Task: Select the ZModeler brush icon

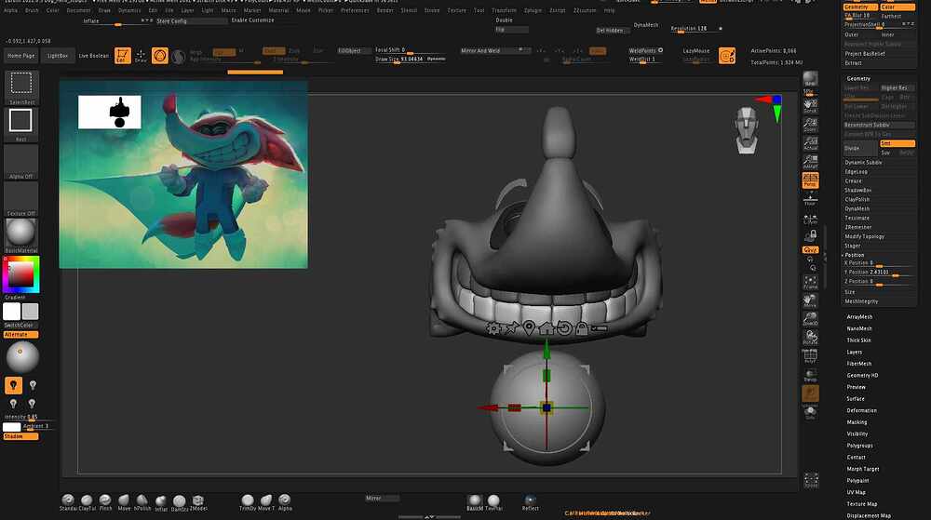Action: coord(197,503)
